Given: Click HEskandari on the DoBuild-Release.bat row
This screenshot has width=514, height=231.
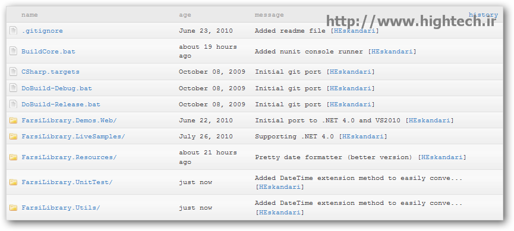Looking at the screenshot, I should tap(351, 105).
